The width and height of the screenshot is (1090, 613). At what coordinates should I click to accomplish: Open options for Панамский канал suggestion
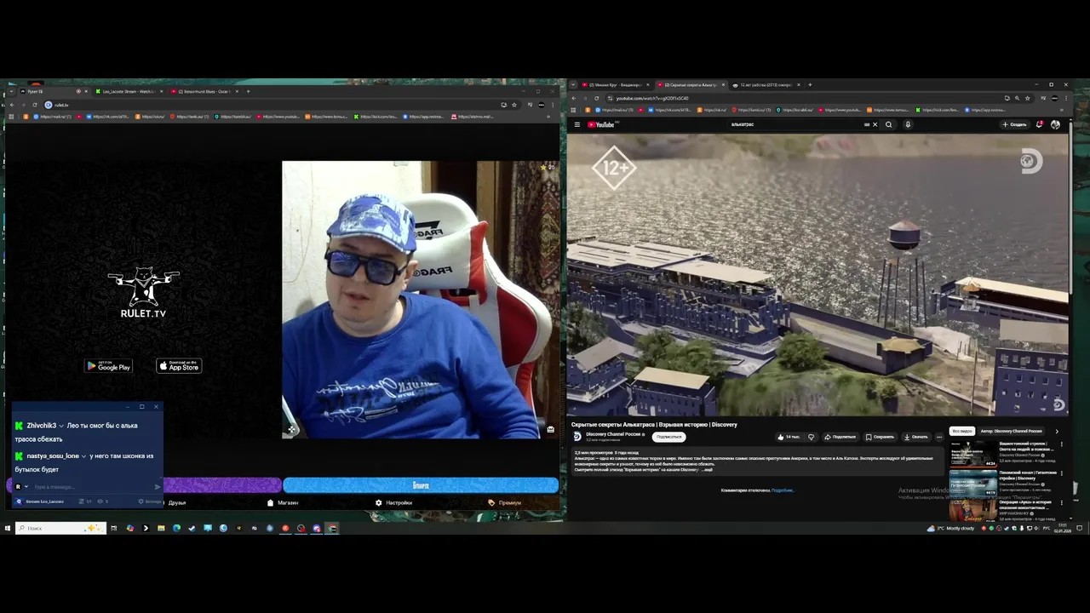1061,473
